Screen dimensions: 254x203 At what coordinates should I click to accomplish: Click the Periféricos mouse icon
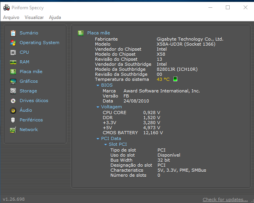click(13, 120)
